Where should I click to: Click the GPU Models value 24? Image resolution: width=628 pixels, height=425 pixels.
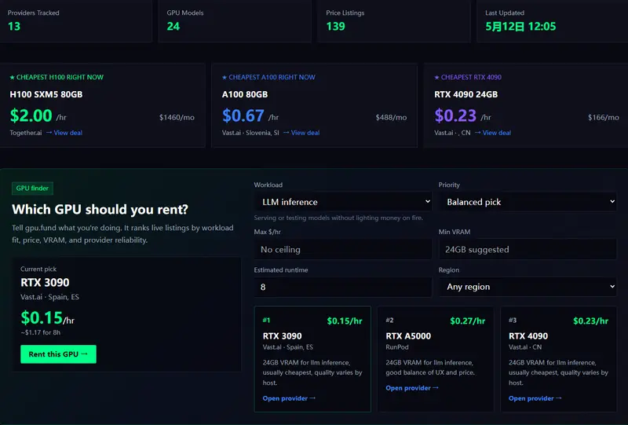(x=173, y=27)
